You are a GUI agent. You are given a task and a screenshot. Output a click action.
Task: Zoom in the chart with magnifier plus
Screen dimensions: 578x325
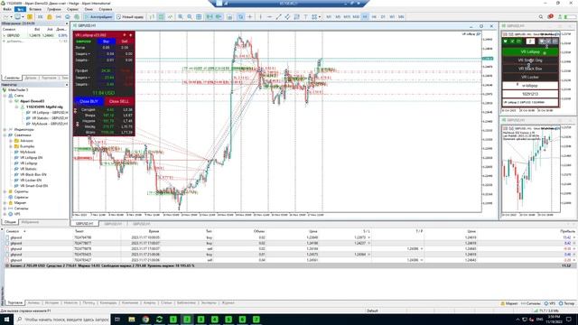[x=181, y=16]
